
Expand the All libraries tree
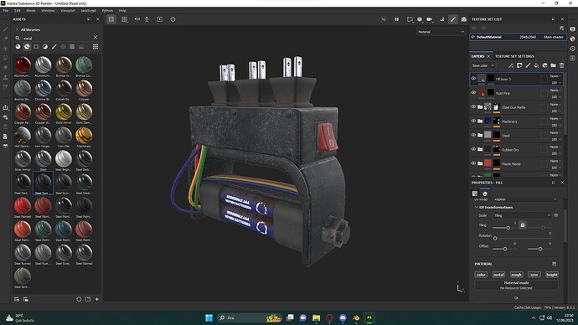pyautogui.click(x=17, y=29)
